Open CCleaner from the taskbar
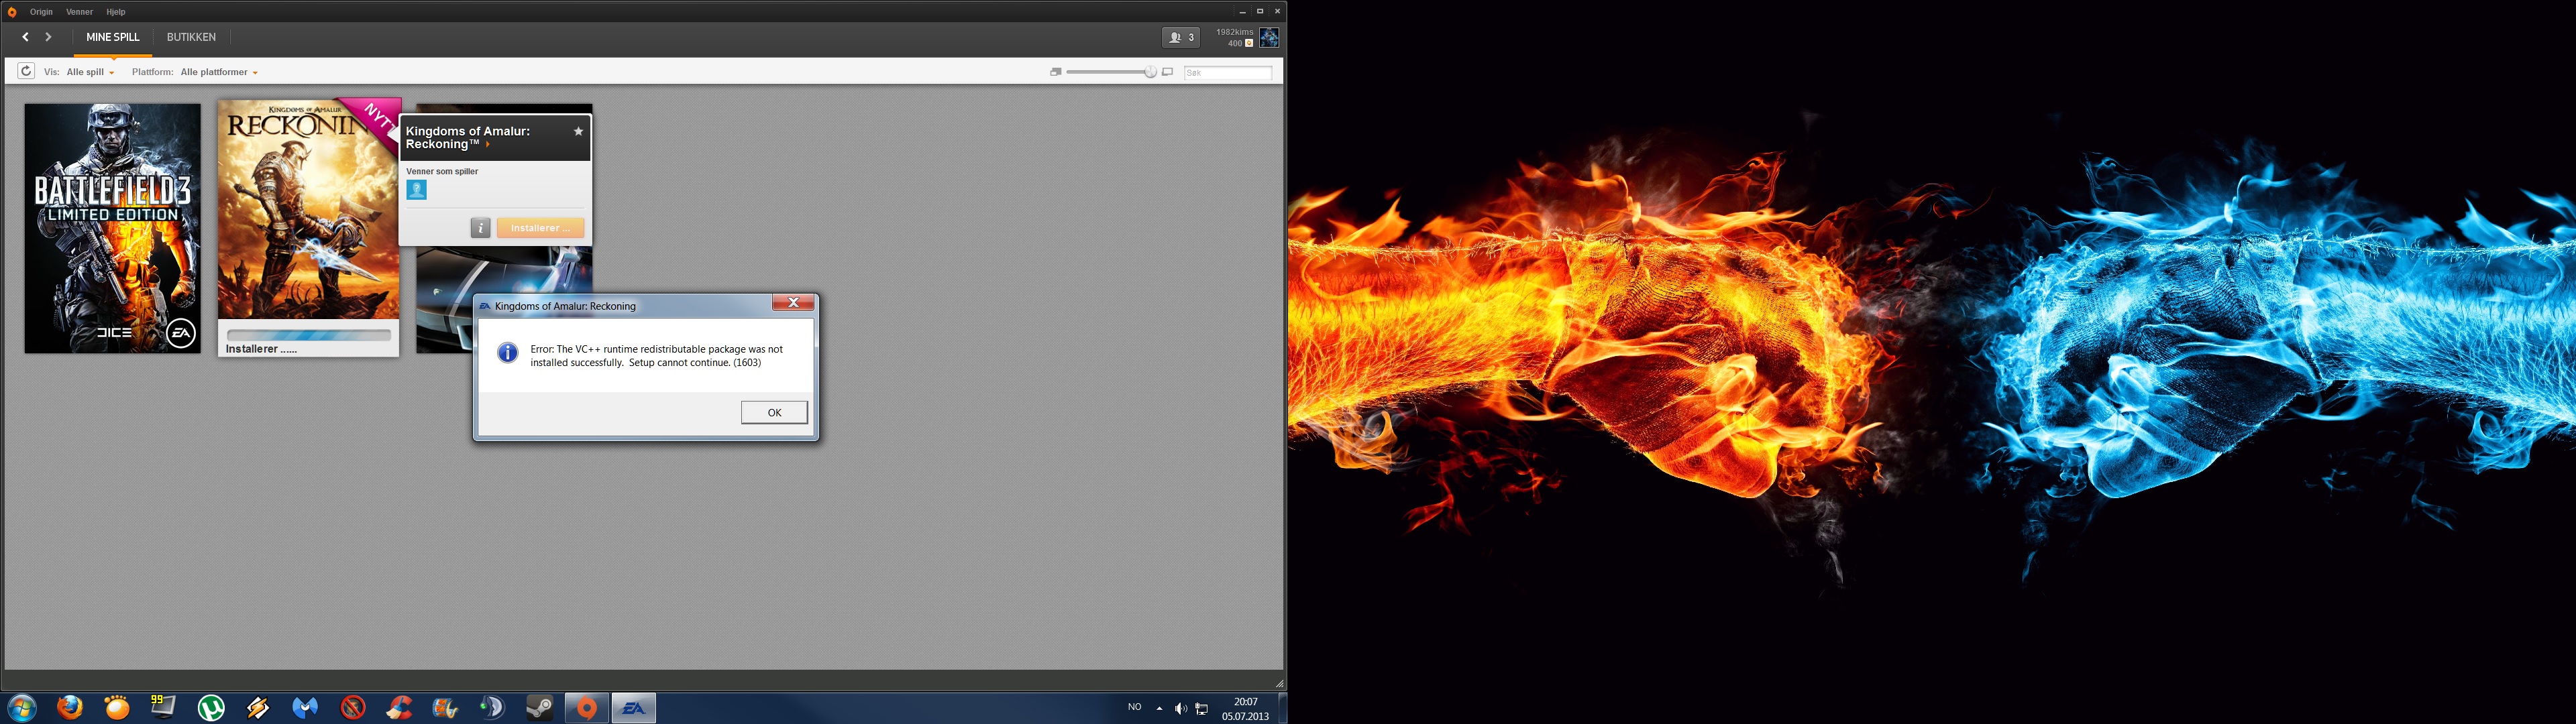The width and height of the screenshot is (2576, 724). (399, 708)
